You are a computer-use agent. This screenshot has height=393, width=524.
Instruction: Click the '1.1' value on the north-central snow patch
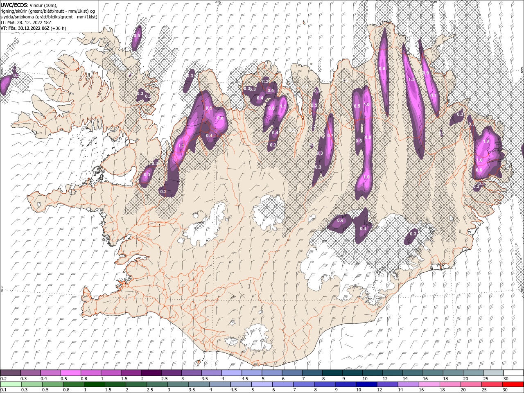282,106
